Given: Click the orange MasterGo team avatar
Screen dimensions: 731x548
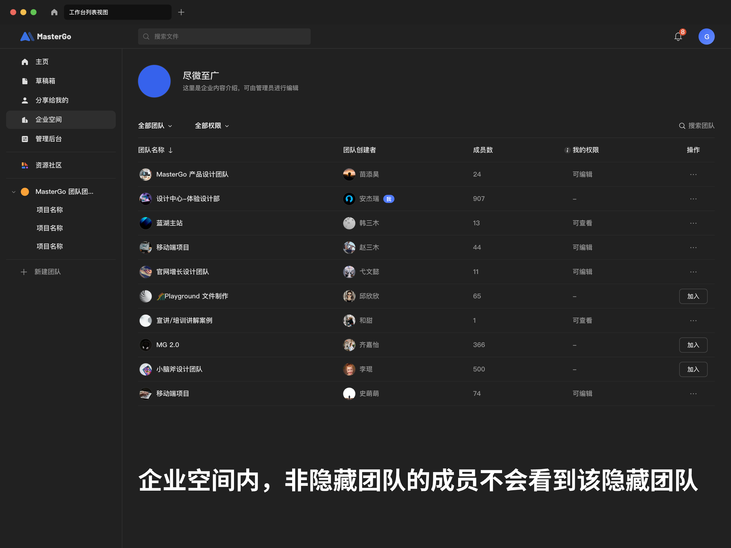Looking at the screenshot, I should (25, 192).
